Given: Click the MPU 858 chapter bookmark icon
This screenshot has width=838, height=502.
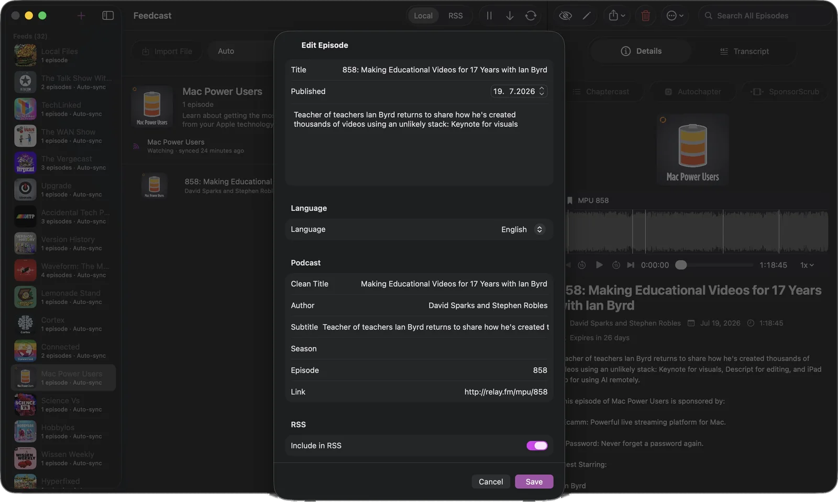Looking at the screenshot, I should (x=570, y=201).
